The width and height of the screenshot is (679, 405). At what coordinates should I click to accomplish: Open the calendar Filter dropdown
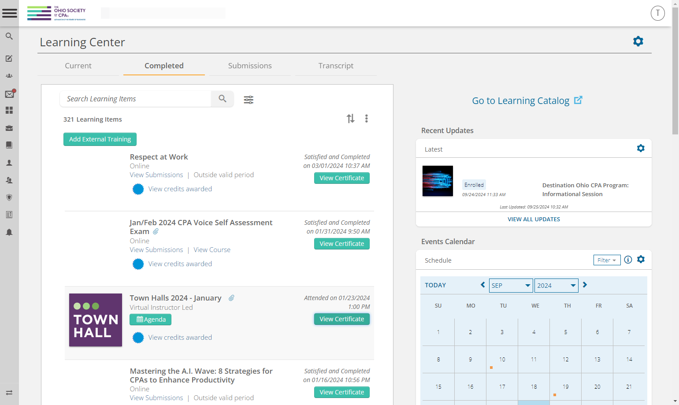(607, 260)
